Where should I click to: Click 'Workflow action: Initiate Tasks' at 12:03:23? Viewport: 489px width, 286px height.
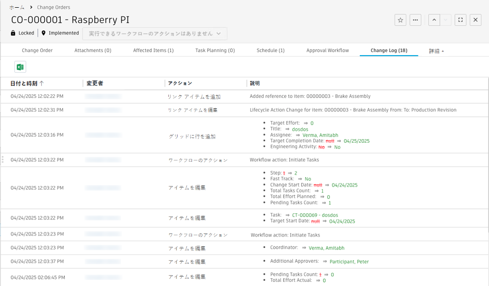(285, 235)
